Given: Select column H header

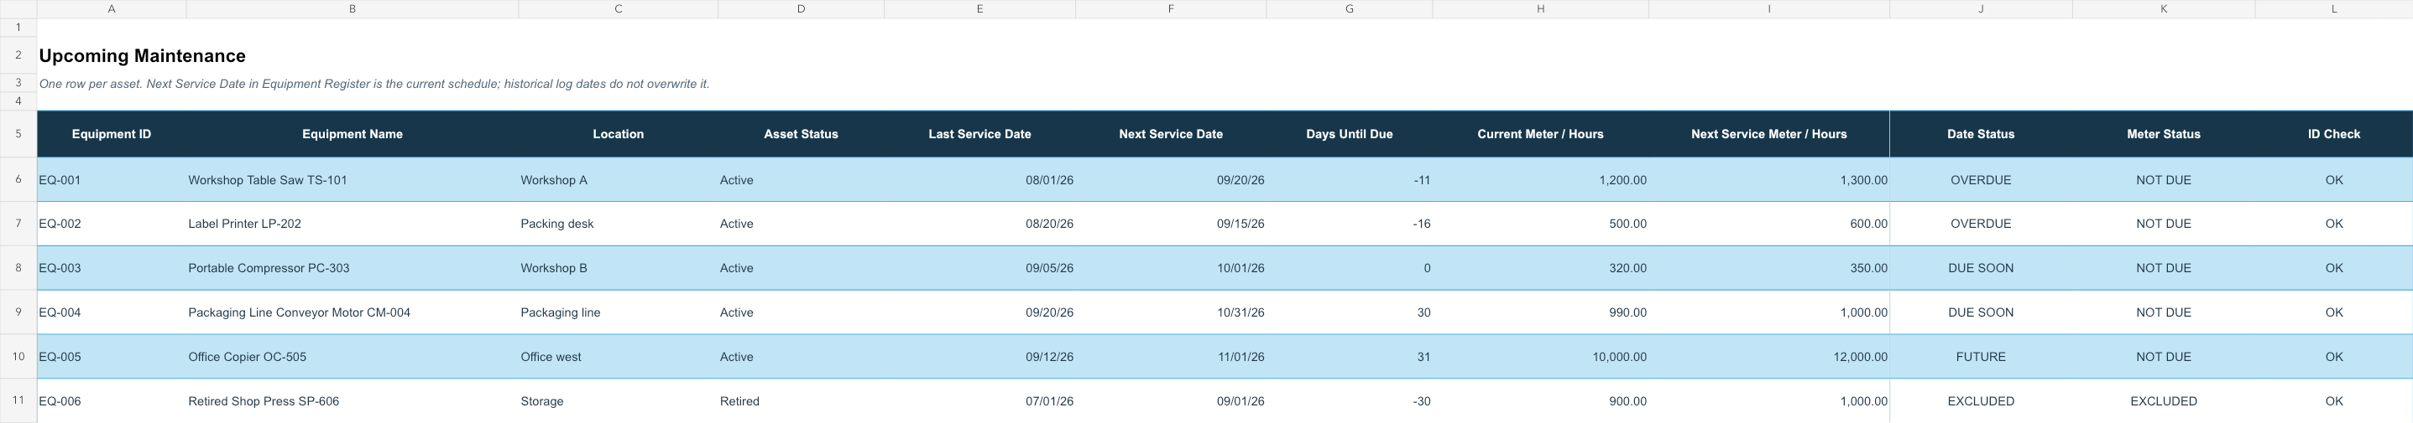Looking at the screenshot, I should click(x=1540, y=8).
